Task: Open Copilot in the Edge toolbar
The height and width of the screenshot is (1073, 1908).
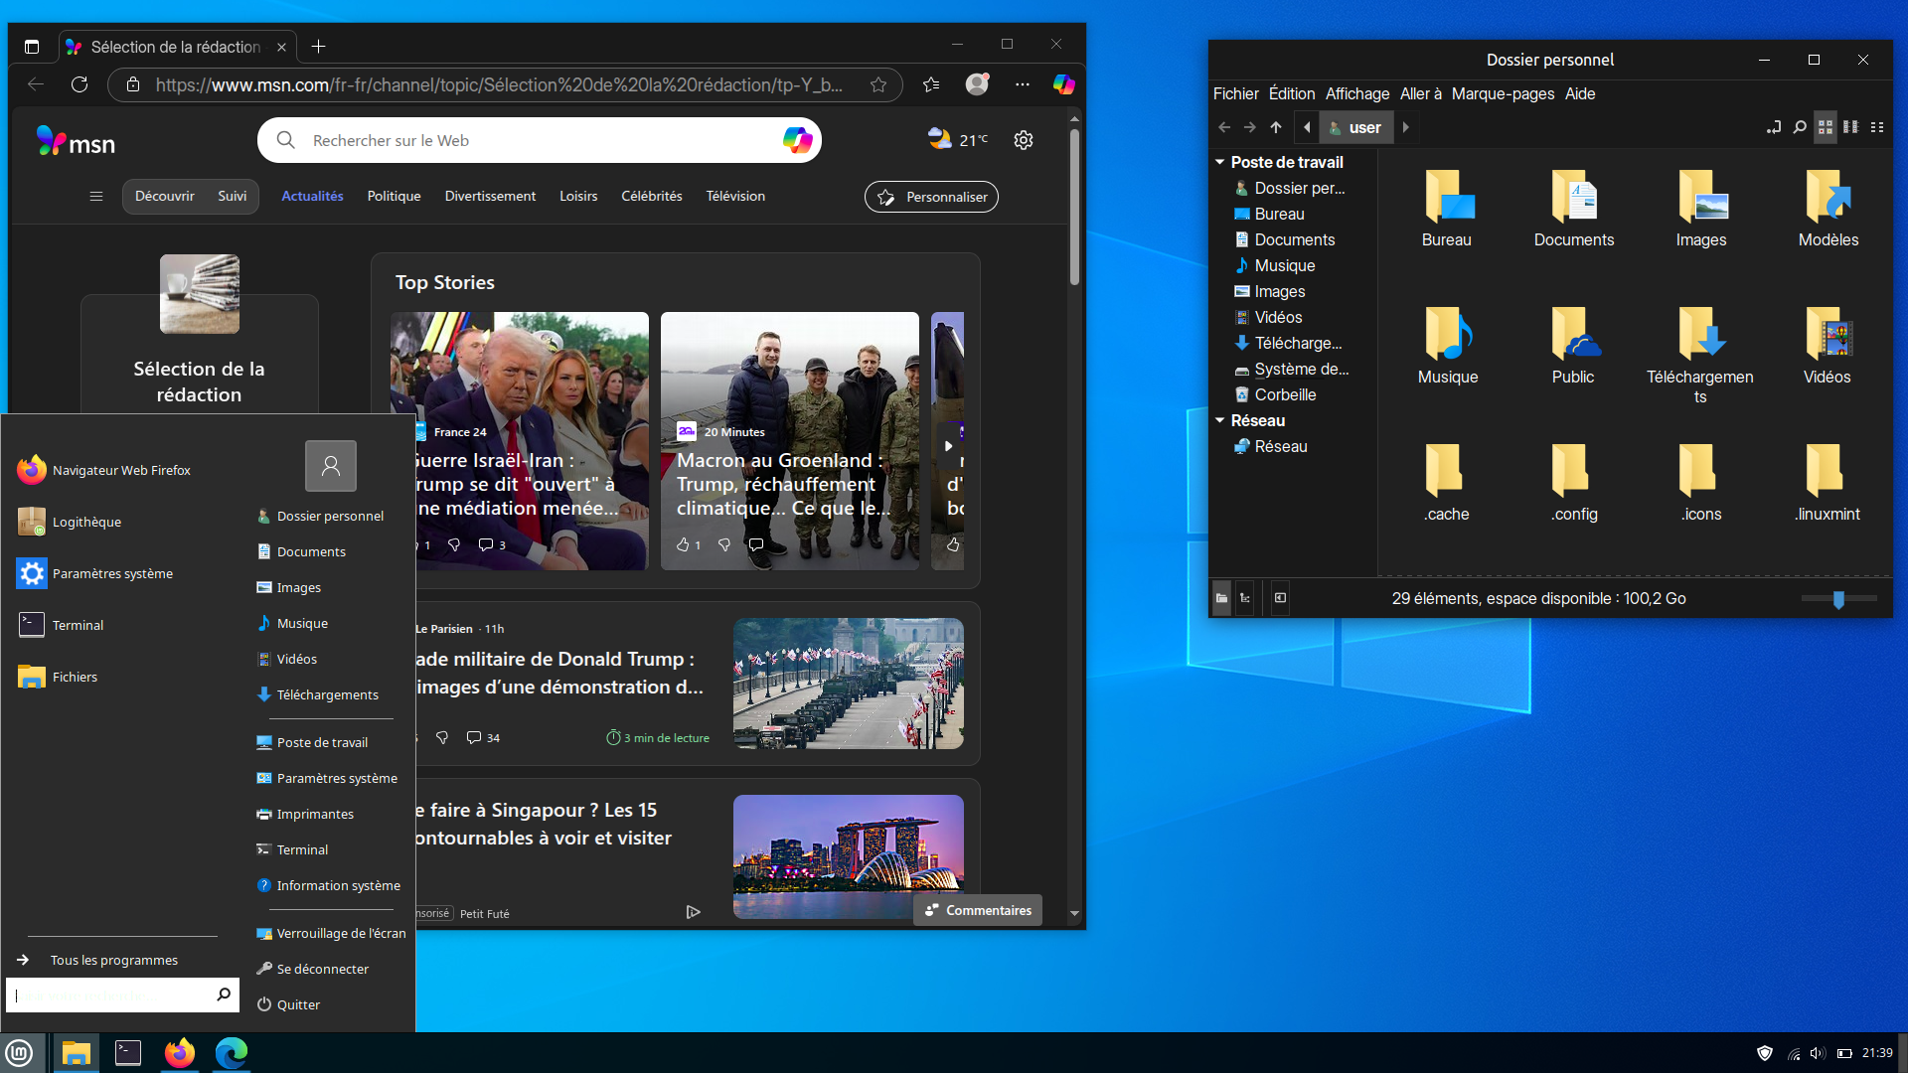Action: click(1063, 84)
